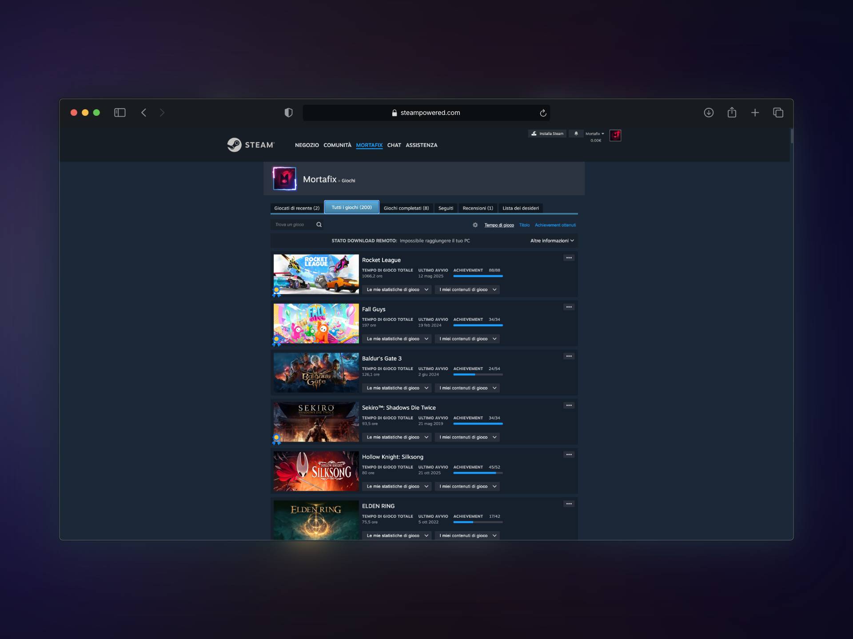The image size is (853, 639).
Task: Click the steampowered.com address bar
Action: tap(426, 113)
